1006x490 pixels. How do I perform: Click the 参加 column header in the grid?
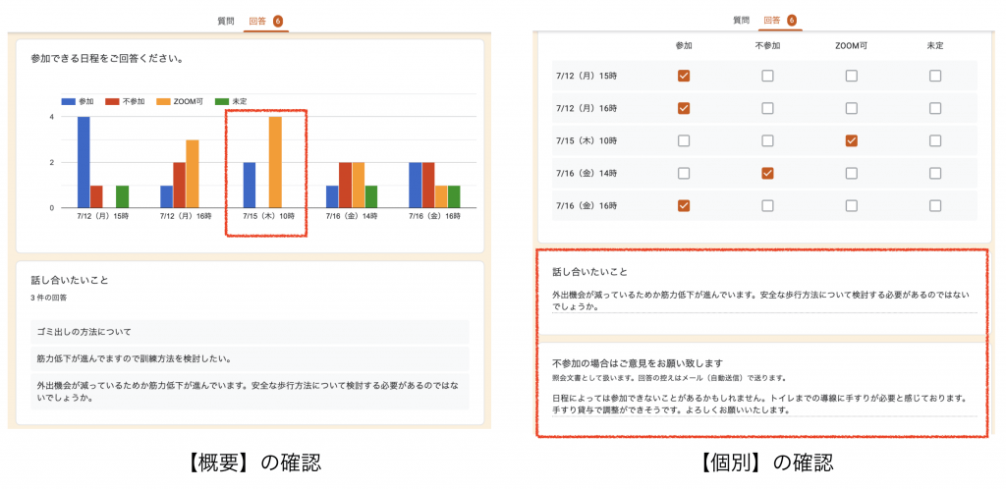pos(684,46)
